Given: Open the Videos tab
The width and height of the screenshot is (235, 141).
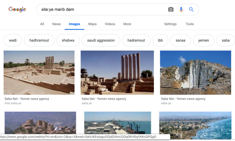Looking at the screenshot, I should click(110, 24).
